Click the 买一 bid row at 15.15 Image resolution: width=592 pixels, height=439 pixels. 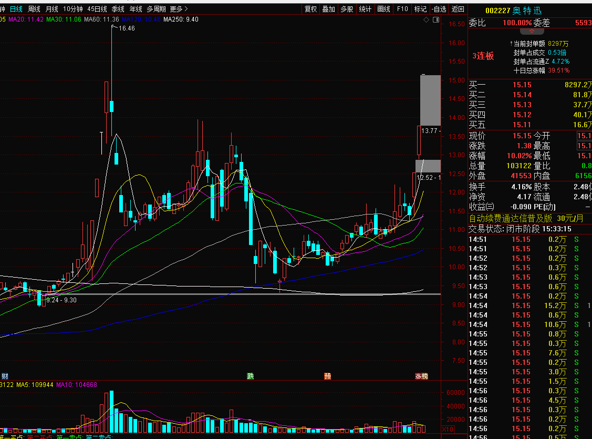coord(529,85)
